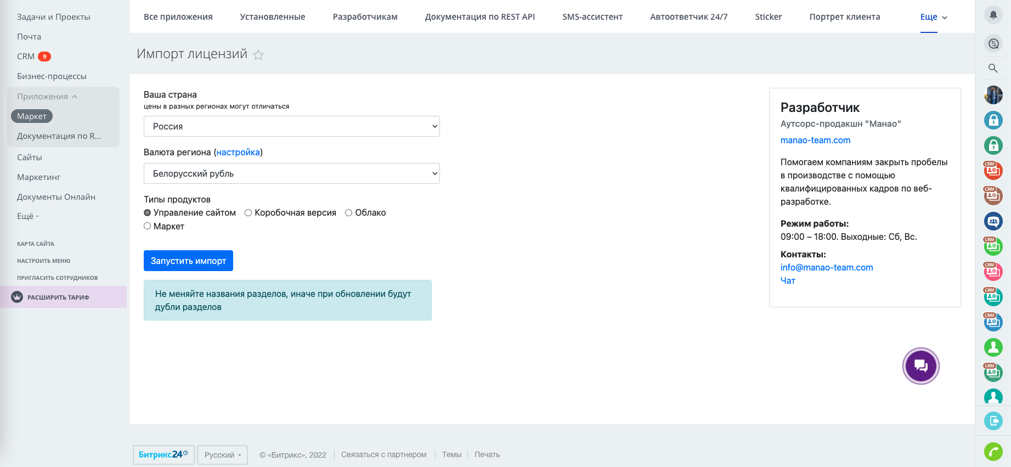
Task: Follow the manao-team.com developer link
Action: [x=815, y=140]
